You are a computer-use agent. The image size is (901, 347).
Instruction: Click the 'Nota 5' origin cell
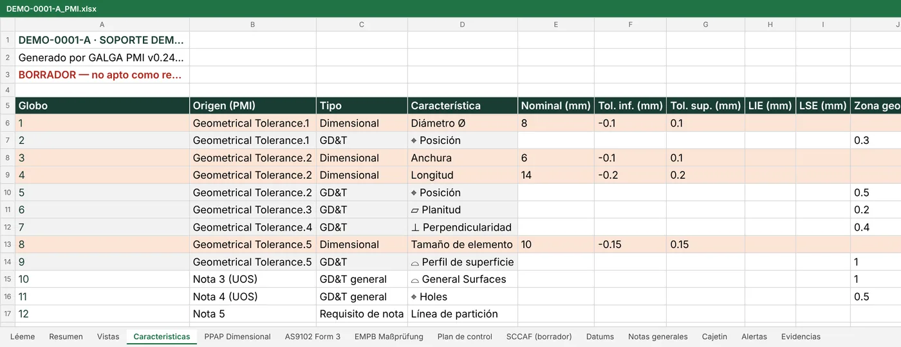pyautogui.click(x=253, y=314)
